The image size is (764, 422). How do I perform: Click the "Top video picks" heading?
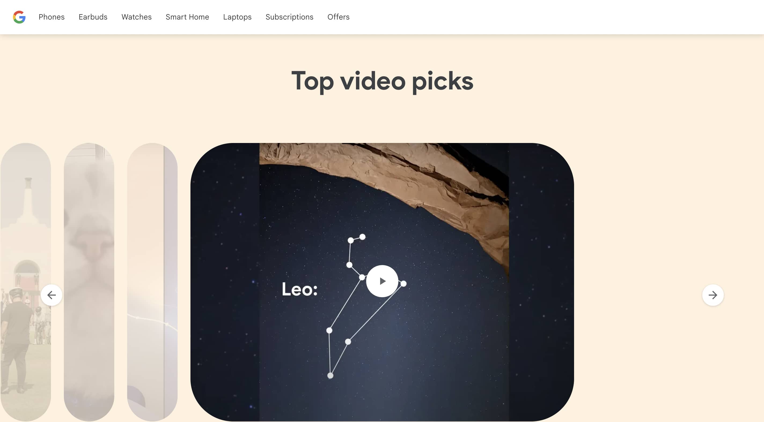point(382,81)
